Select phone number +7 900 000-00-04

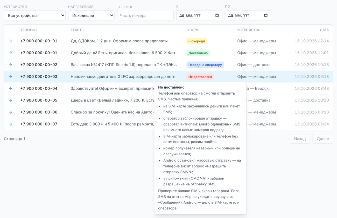39,89
